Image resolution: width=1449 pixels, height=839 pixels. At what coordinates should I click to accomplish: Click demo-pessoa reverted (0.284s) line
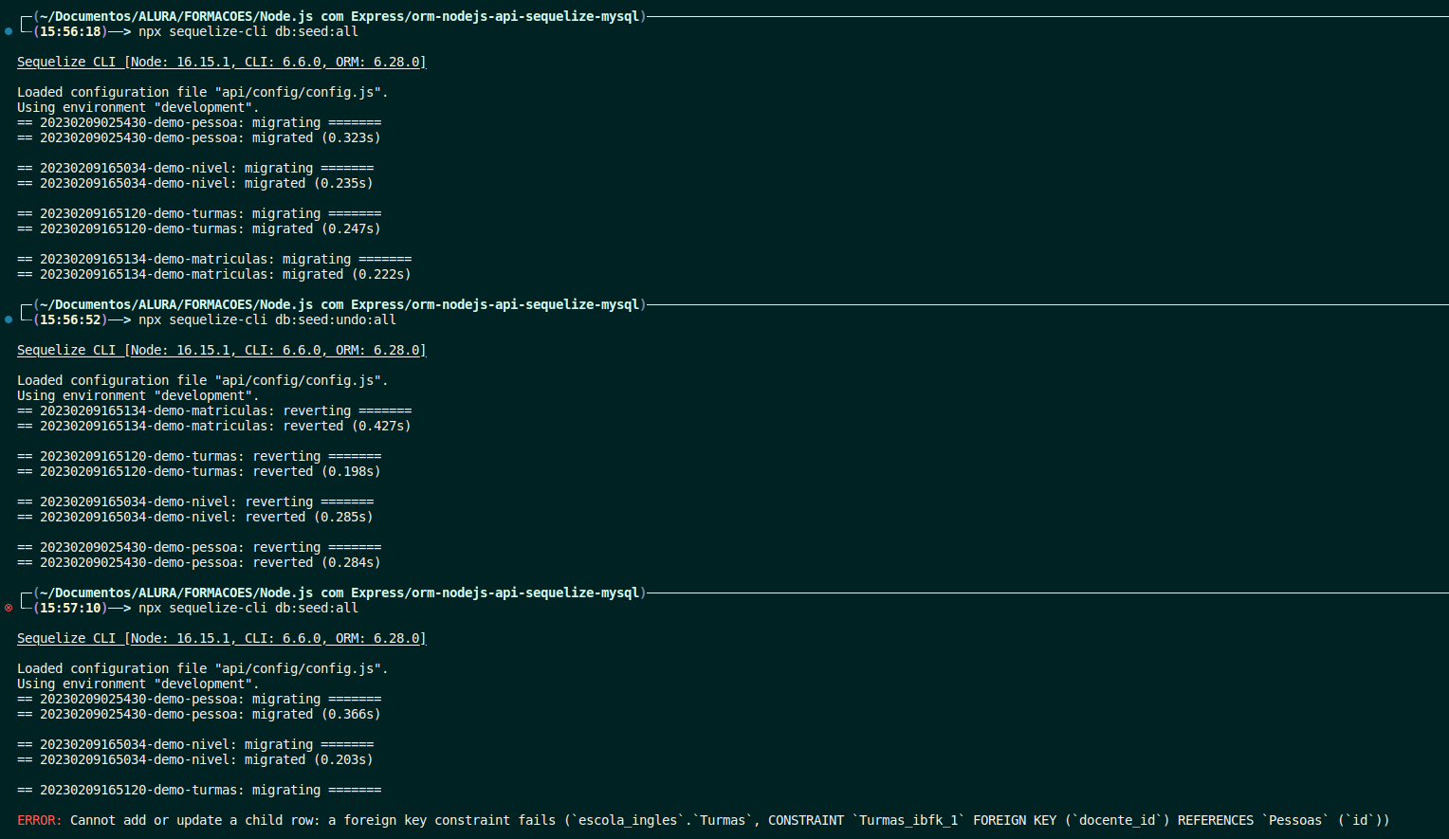199,562
